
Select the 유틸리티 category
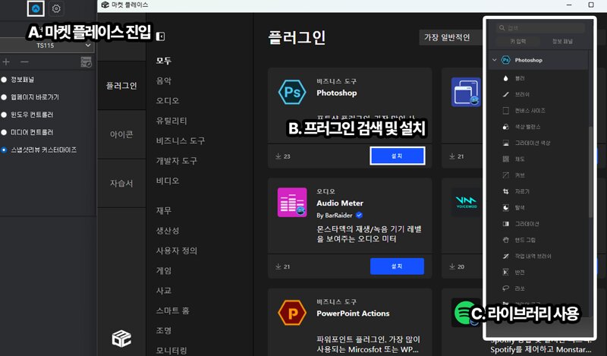point(171,121)
